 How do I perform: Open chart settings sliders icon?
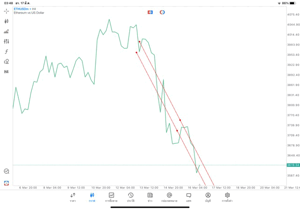(6, 41)
